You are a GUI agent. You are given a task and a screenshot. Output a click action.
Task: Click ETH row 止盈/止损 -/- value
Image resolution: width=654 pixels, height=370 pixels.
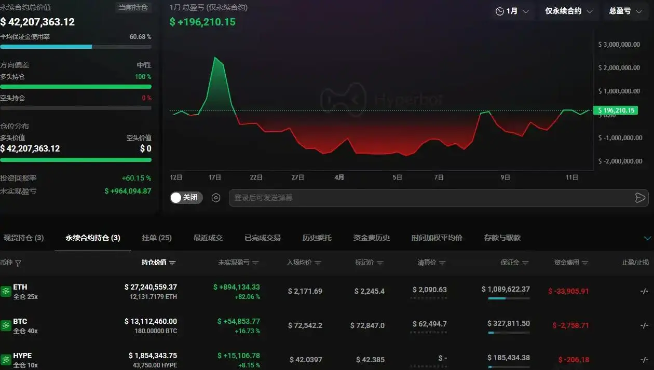click(644, 291)
